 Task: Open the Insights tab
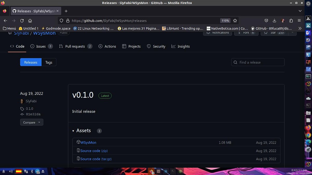tap(180, 46)
